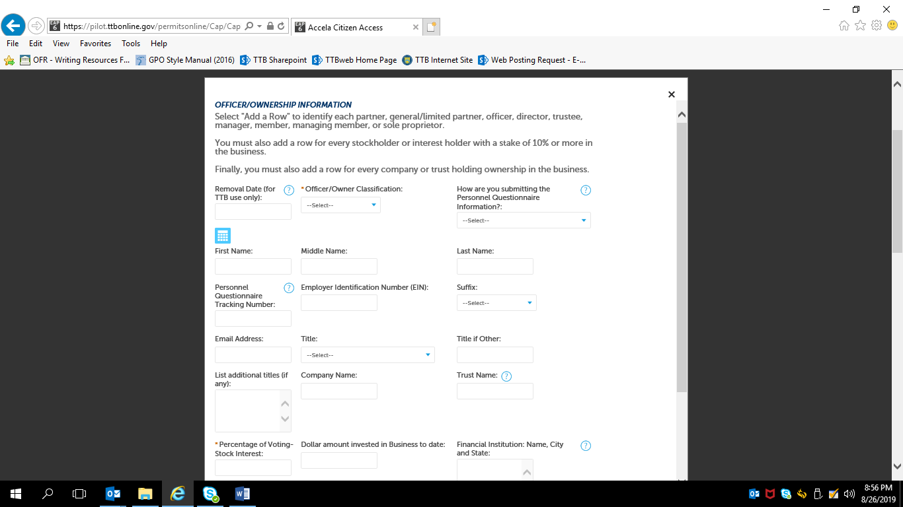Show help for Personnel Questionnaire Tracking Number
903x507 pixels.
289,288
